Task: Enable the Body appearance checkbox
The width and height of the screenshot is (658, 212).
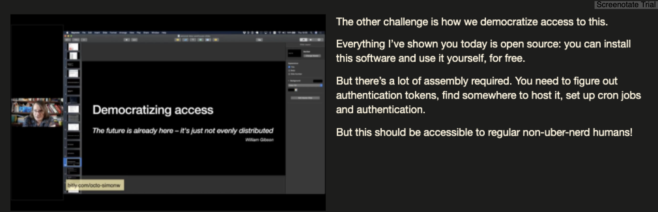Action: [289, 71]
